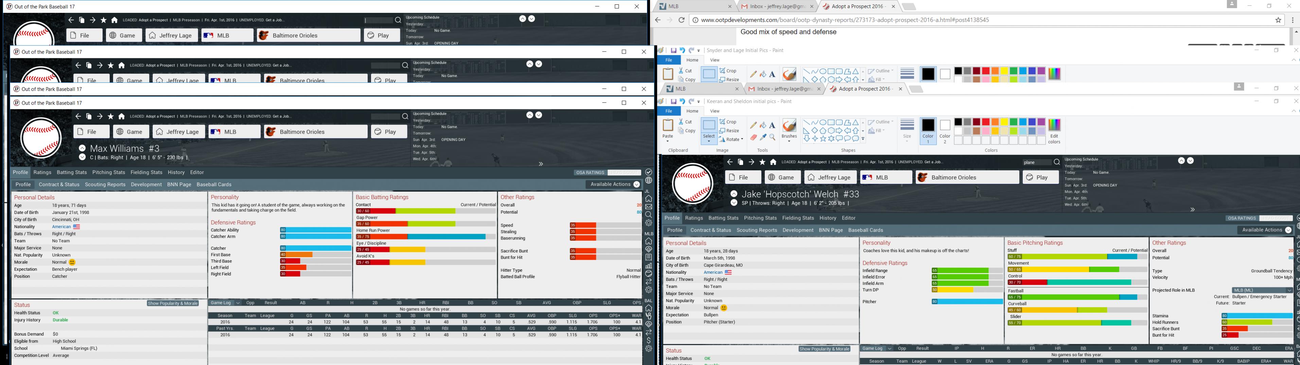Select the Magnifier tool in Keeran and Sheldon Paint

click(772, 137)
